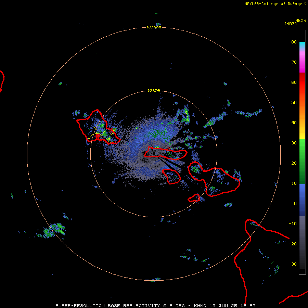Click the 50 NMI range ring label
Viewport: 308px width, 308px height.
[x=154, y=91]
